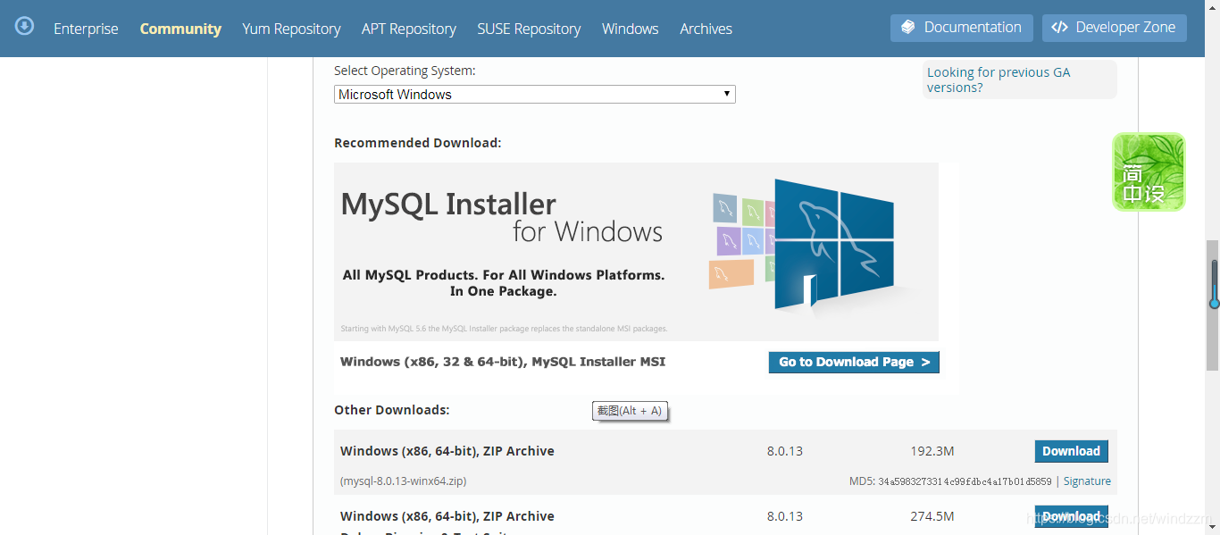Open the Yum Repository tab
The image size is (1220, 535).
(x=291, y=29)
